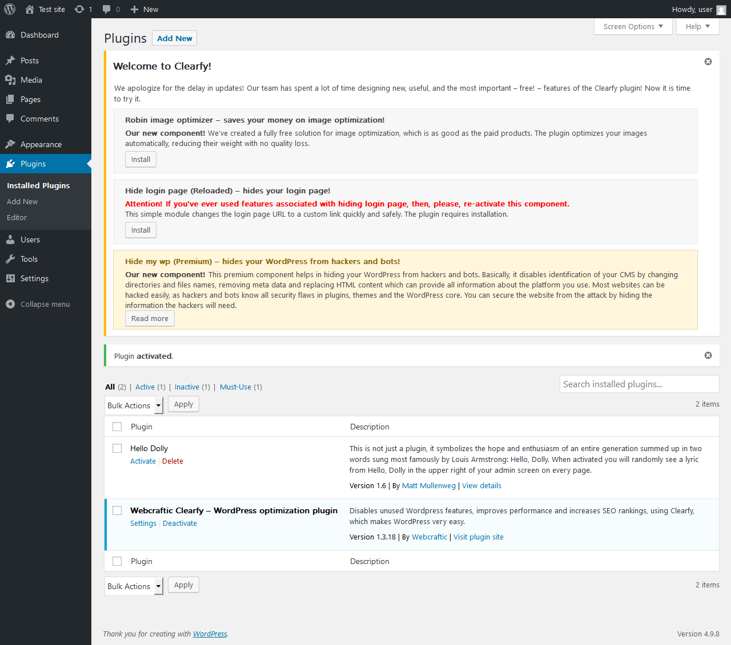The image size is (731, 645).
Task: Filter plugins by All
Action: tap(110, 387)
